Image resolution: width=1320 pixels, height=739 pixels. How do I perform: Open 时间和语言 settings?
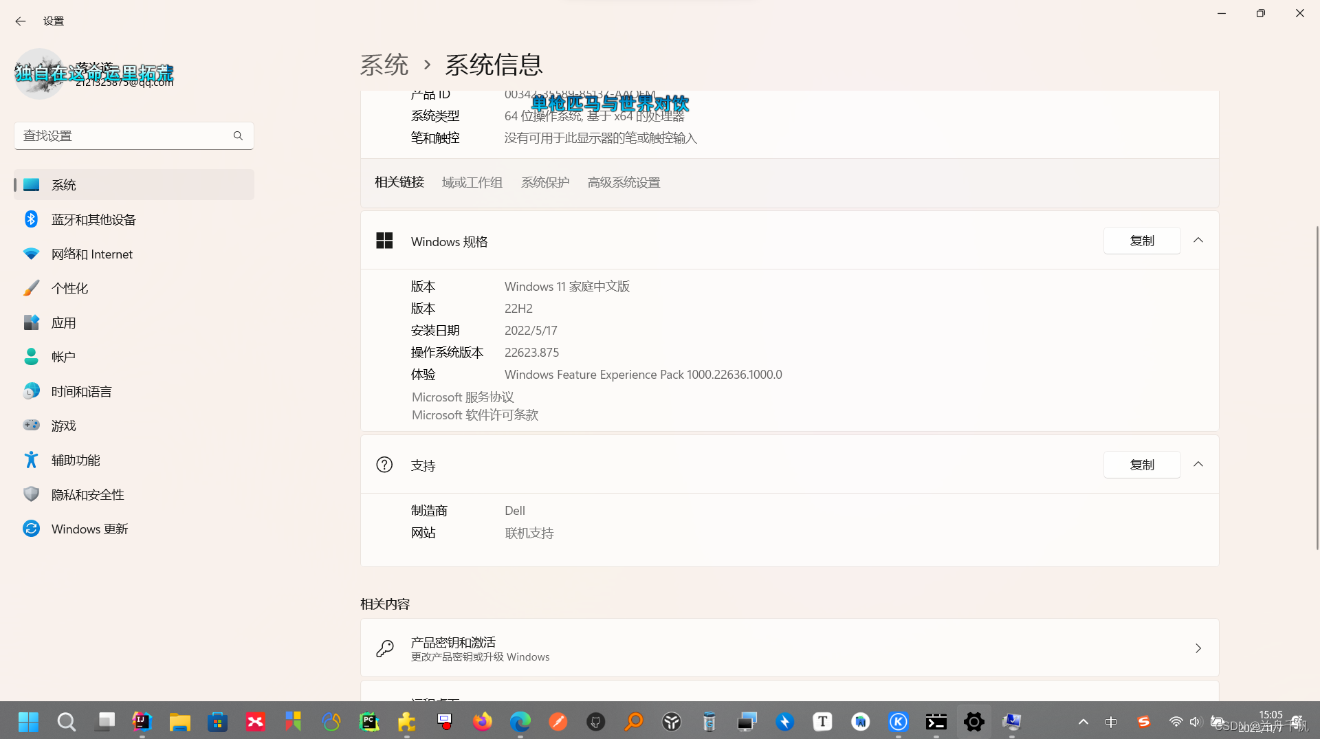(x=134, y=391)
